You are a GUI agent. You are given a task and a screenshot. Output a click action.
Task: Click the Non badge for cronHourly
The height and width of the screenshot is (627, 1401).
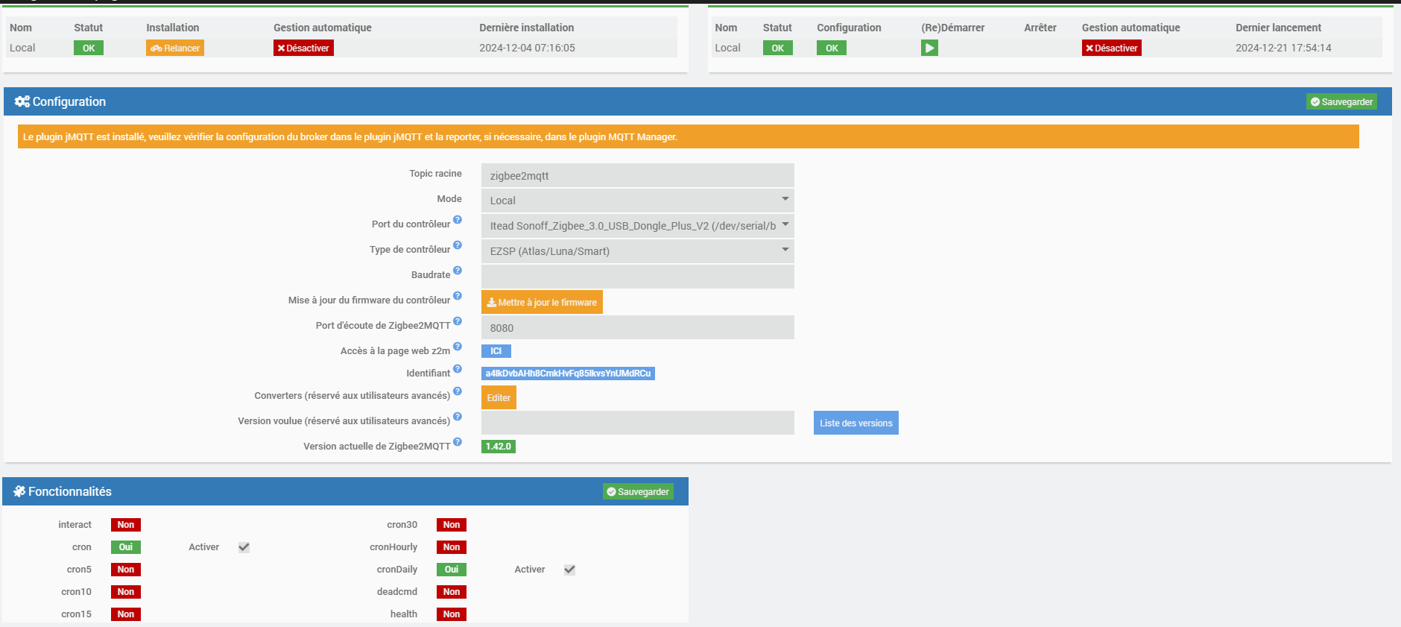point(452,547)
